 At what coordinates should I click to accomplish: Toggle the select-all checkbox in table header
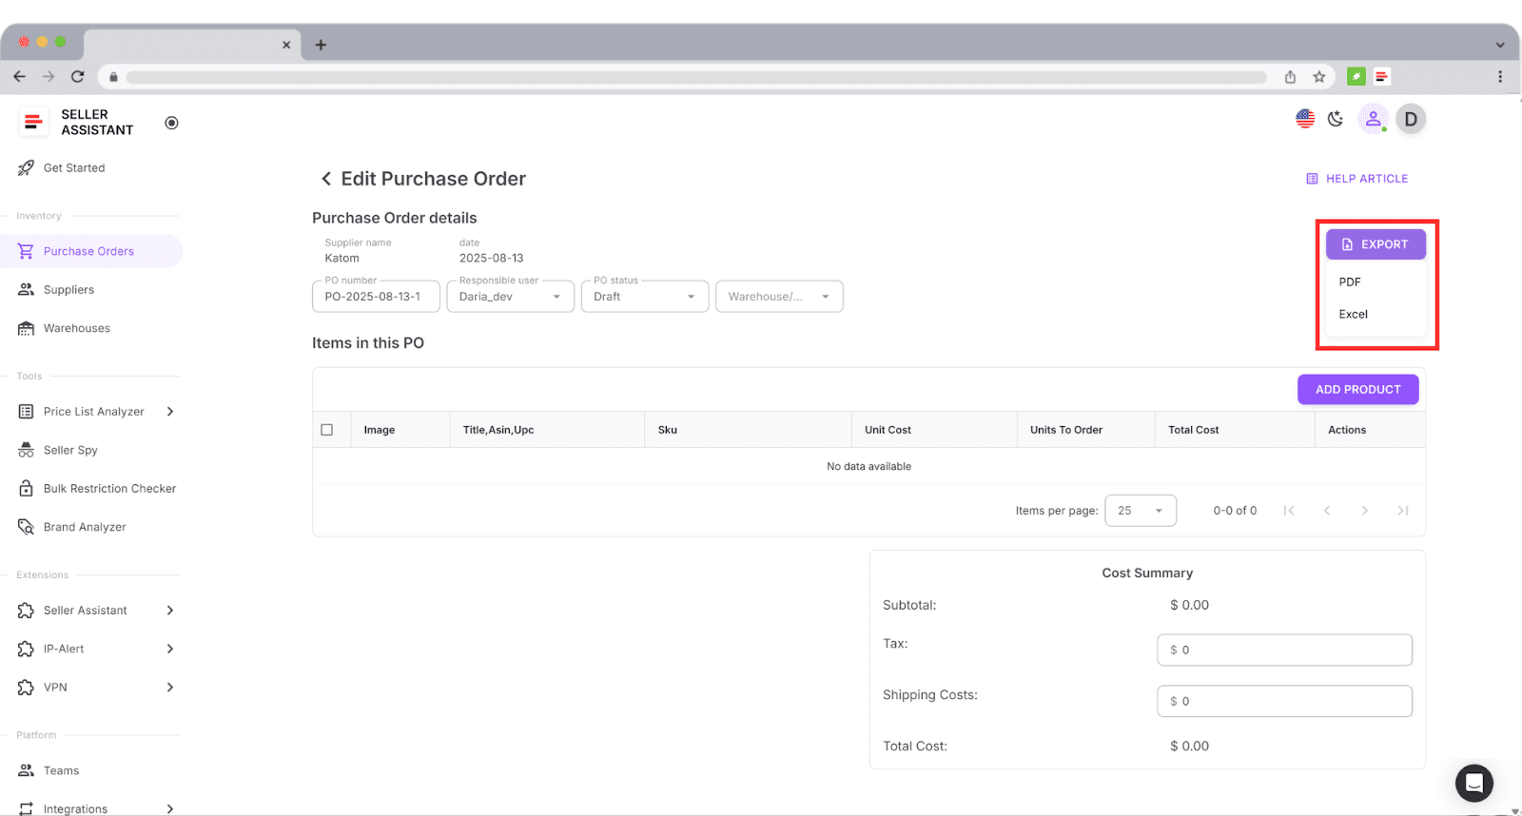point(327,430)
